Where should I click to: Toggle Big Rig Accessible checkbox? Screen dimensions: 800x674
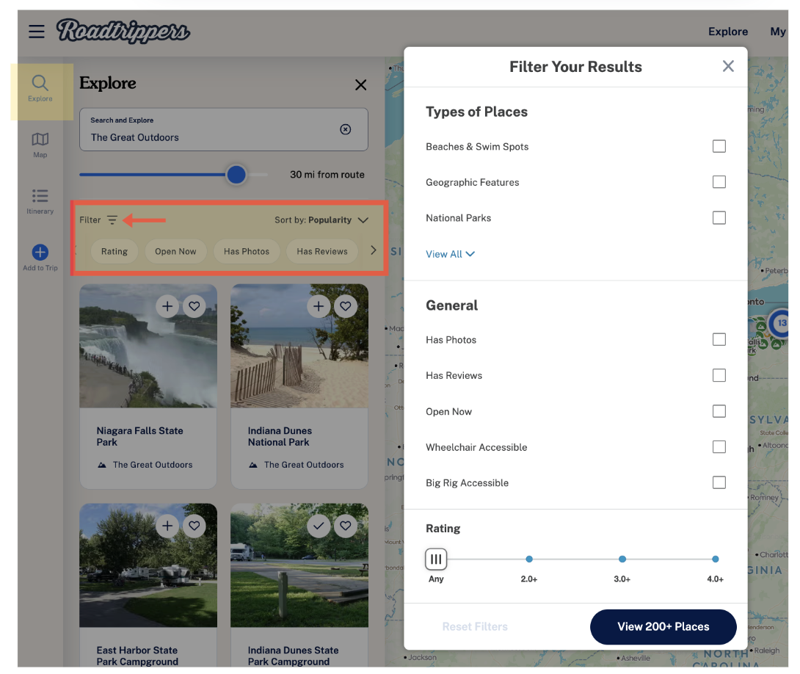click(x=719, y=482)
